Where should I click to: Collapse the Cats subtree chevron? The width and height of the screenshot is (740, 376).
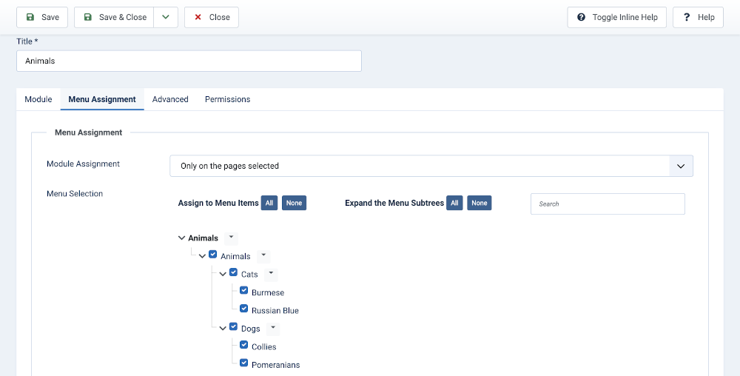tap(223, 274)
